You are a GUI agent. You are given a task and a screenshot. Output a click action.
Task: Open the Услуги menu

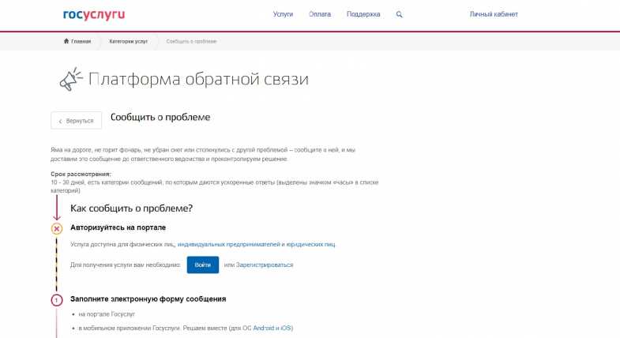point(283,14)
